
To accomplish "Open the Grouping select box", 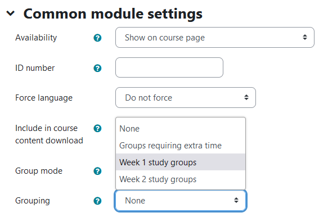I will [181, 201].
